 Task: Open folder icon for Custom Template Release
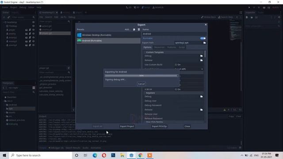(x=202, y=60)
